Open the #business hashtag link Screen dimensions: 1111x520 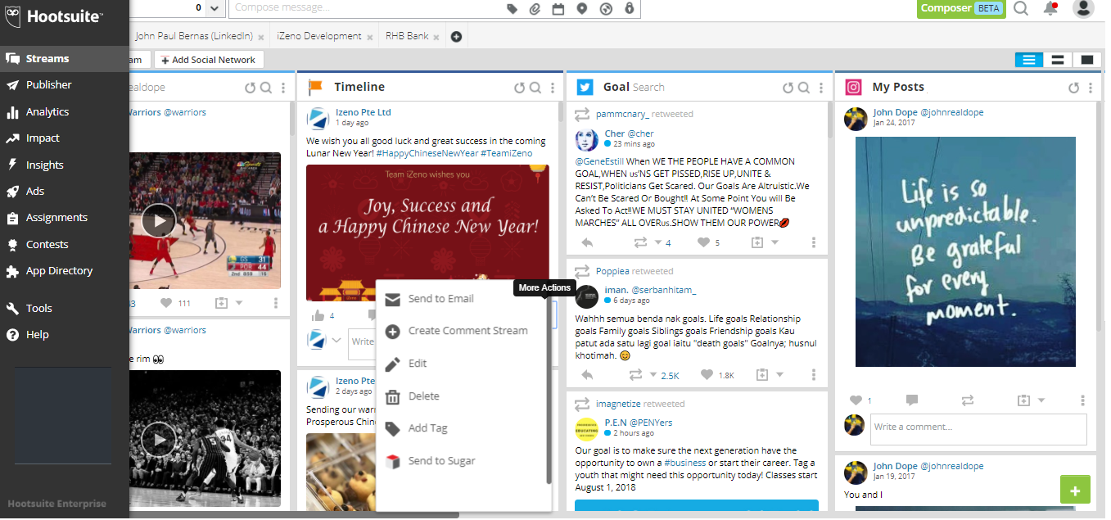pyautogui.click(x=684, y=463)
